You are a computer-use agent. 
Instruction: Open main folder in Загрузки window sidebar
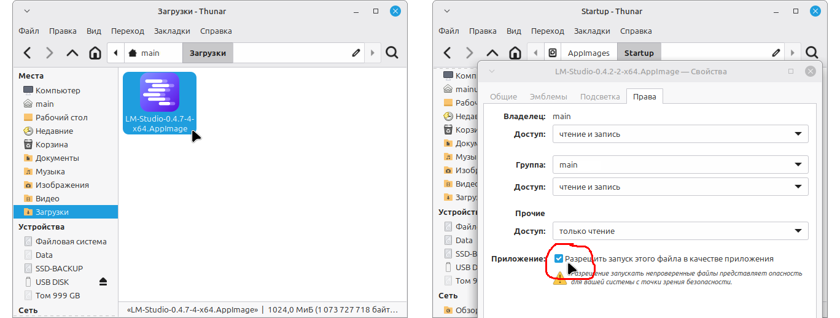[66, 104]
